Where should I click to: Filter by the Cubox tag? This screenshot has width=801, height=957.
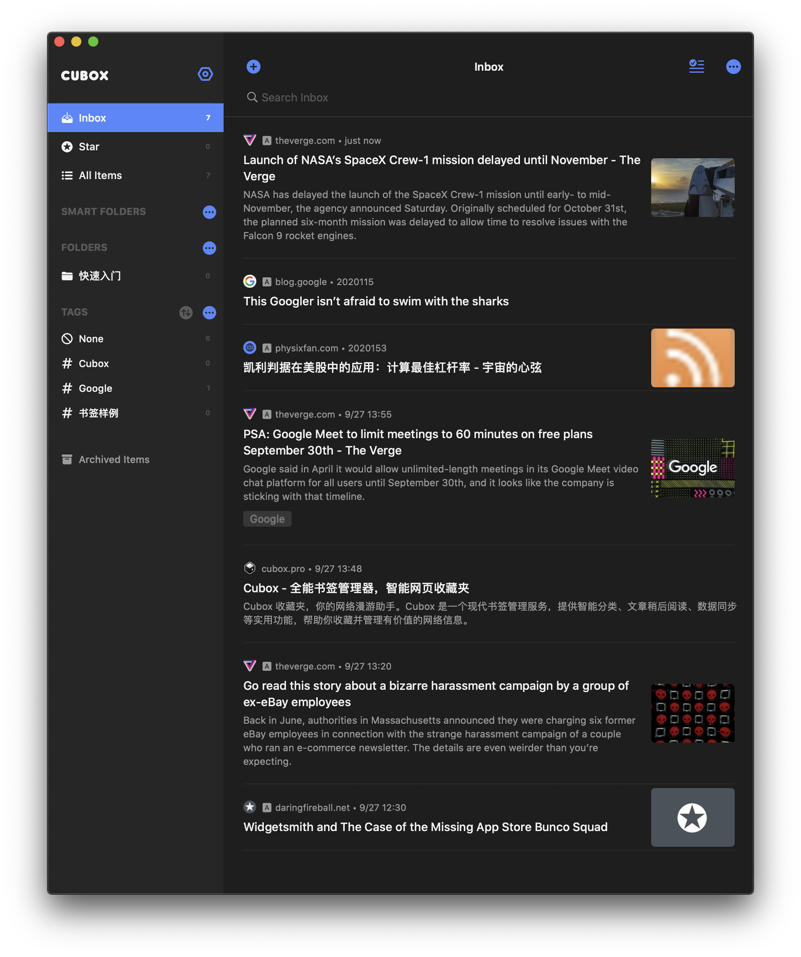(x=135, y=364)
